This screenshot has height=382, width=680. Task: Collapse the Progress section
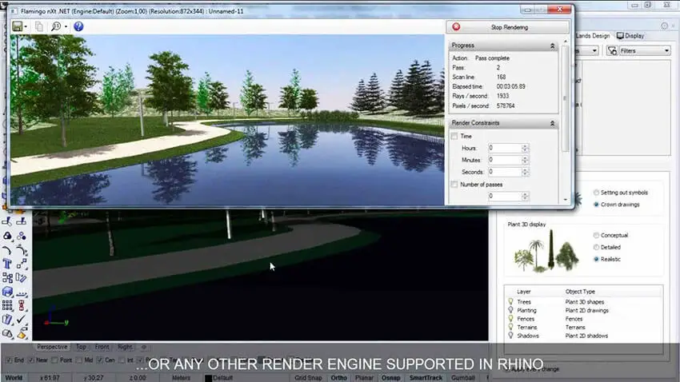pos(552,46)
